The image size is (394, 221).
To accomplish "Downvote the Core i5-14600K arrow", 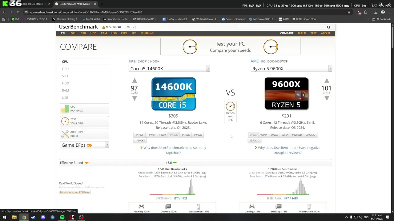I will [135, 98].
